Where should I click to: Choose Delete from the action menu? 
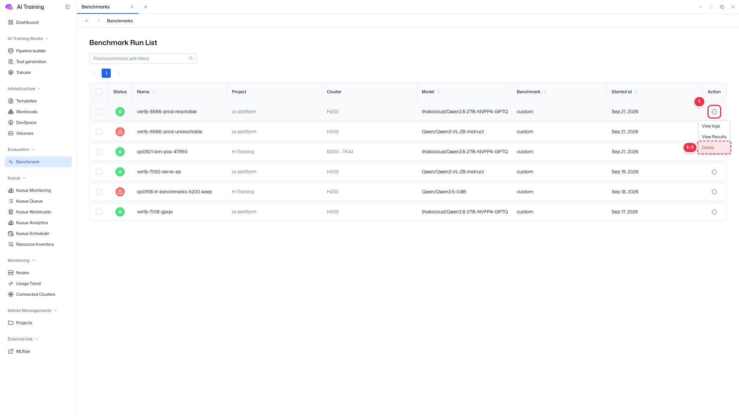point(714,148)
